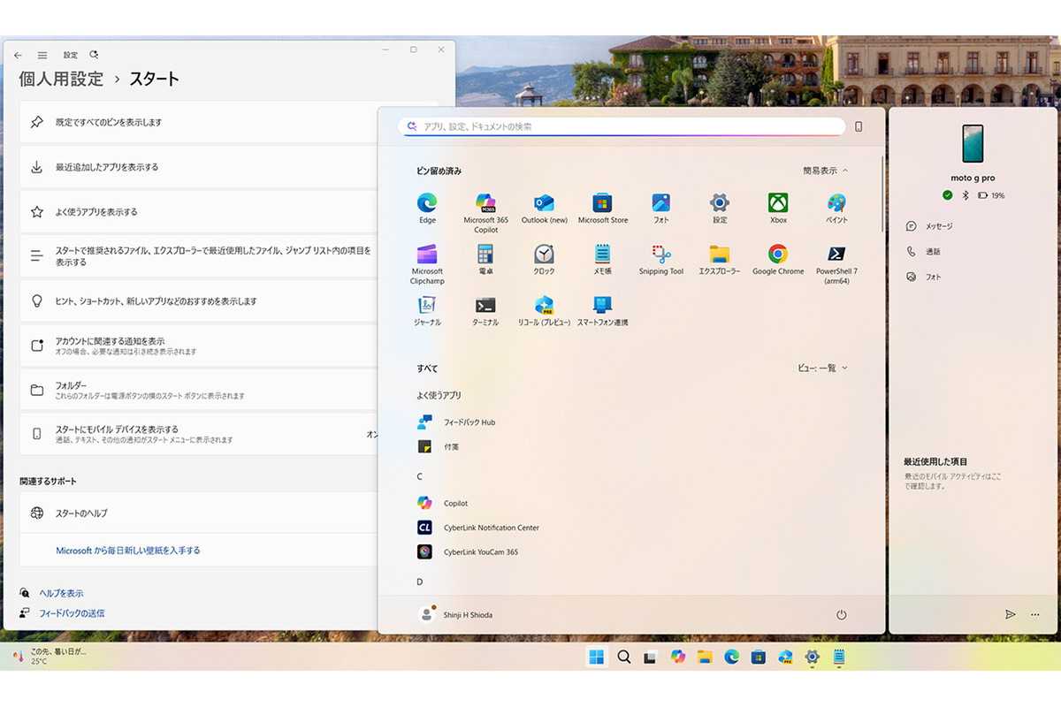Collapse the ピン留め済み section via 簡易表示 chevron
This screenshot has width=1061, height=707.
822,171
